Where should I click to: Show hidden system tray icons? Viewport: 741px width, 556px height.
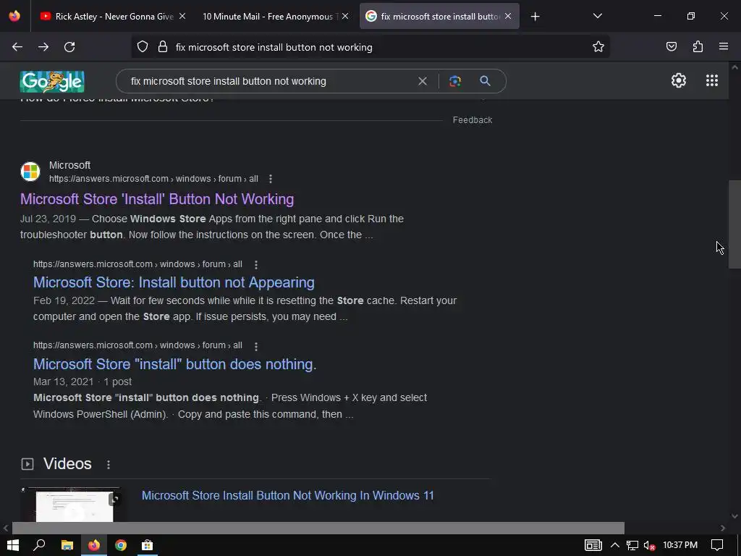[614, 545]
